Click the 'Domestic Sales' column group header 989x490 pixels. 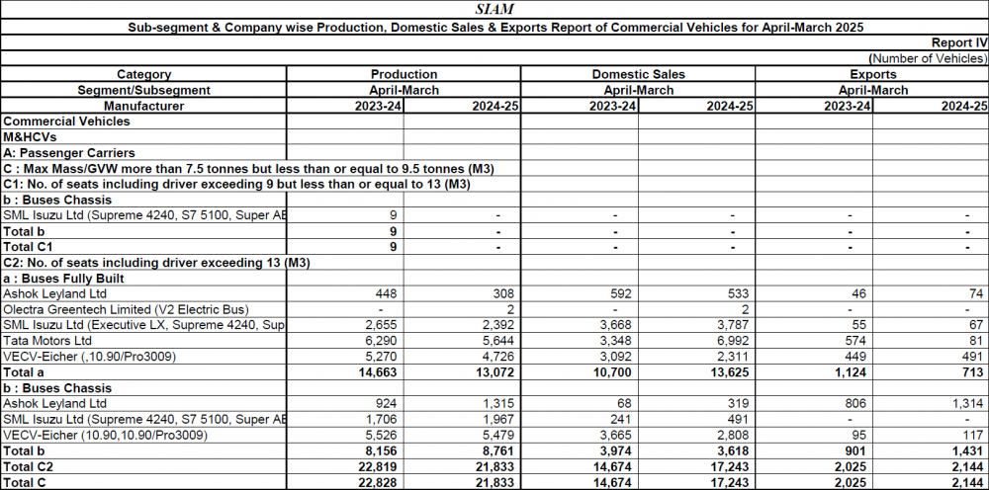pyautogui.click(x=638, y=74)
